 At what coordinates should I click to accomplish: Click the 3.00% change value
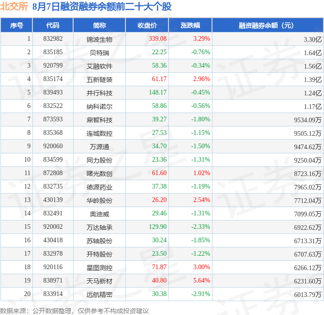click(x=201, y=267)
